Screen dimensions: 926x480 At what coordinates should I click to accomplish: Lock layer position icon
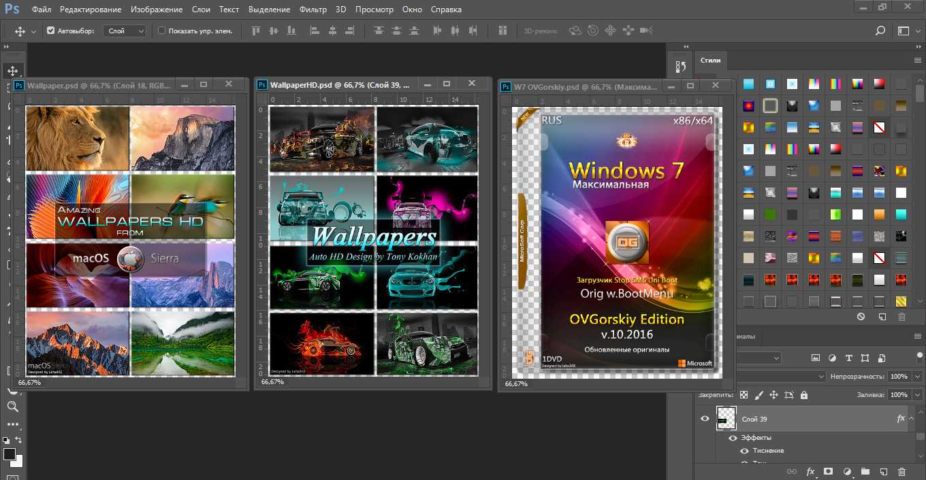click(x=773, y=394)
